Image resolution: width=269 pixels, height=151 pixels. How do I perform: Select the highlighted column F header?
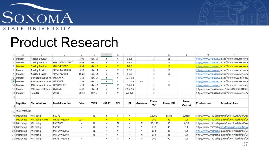106,55
